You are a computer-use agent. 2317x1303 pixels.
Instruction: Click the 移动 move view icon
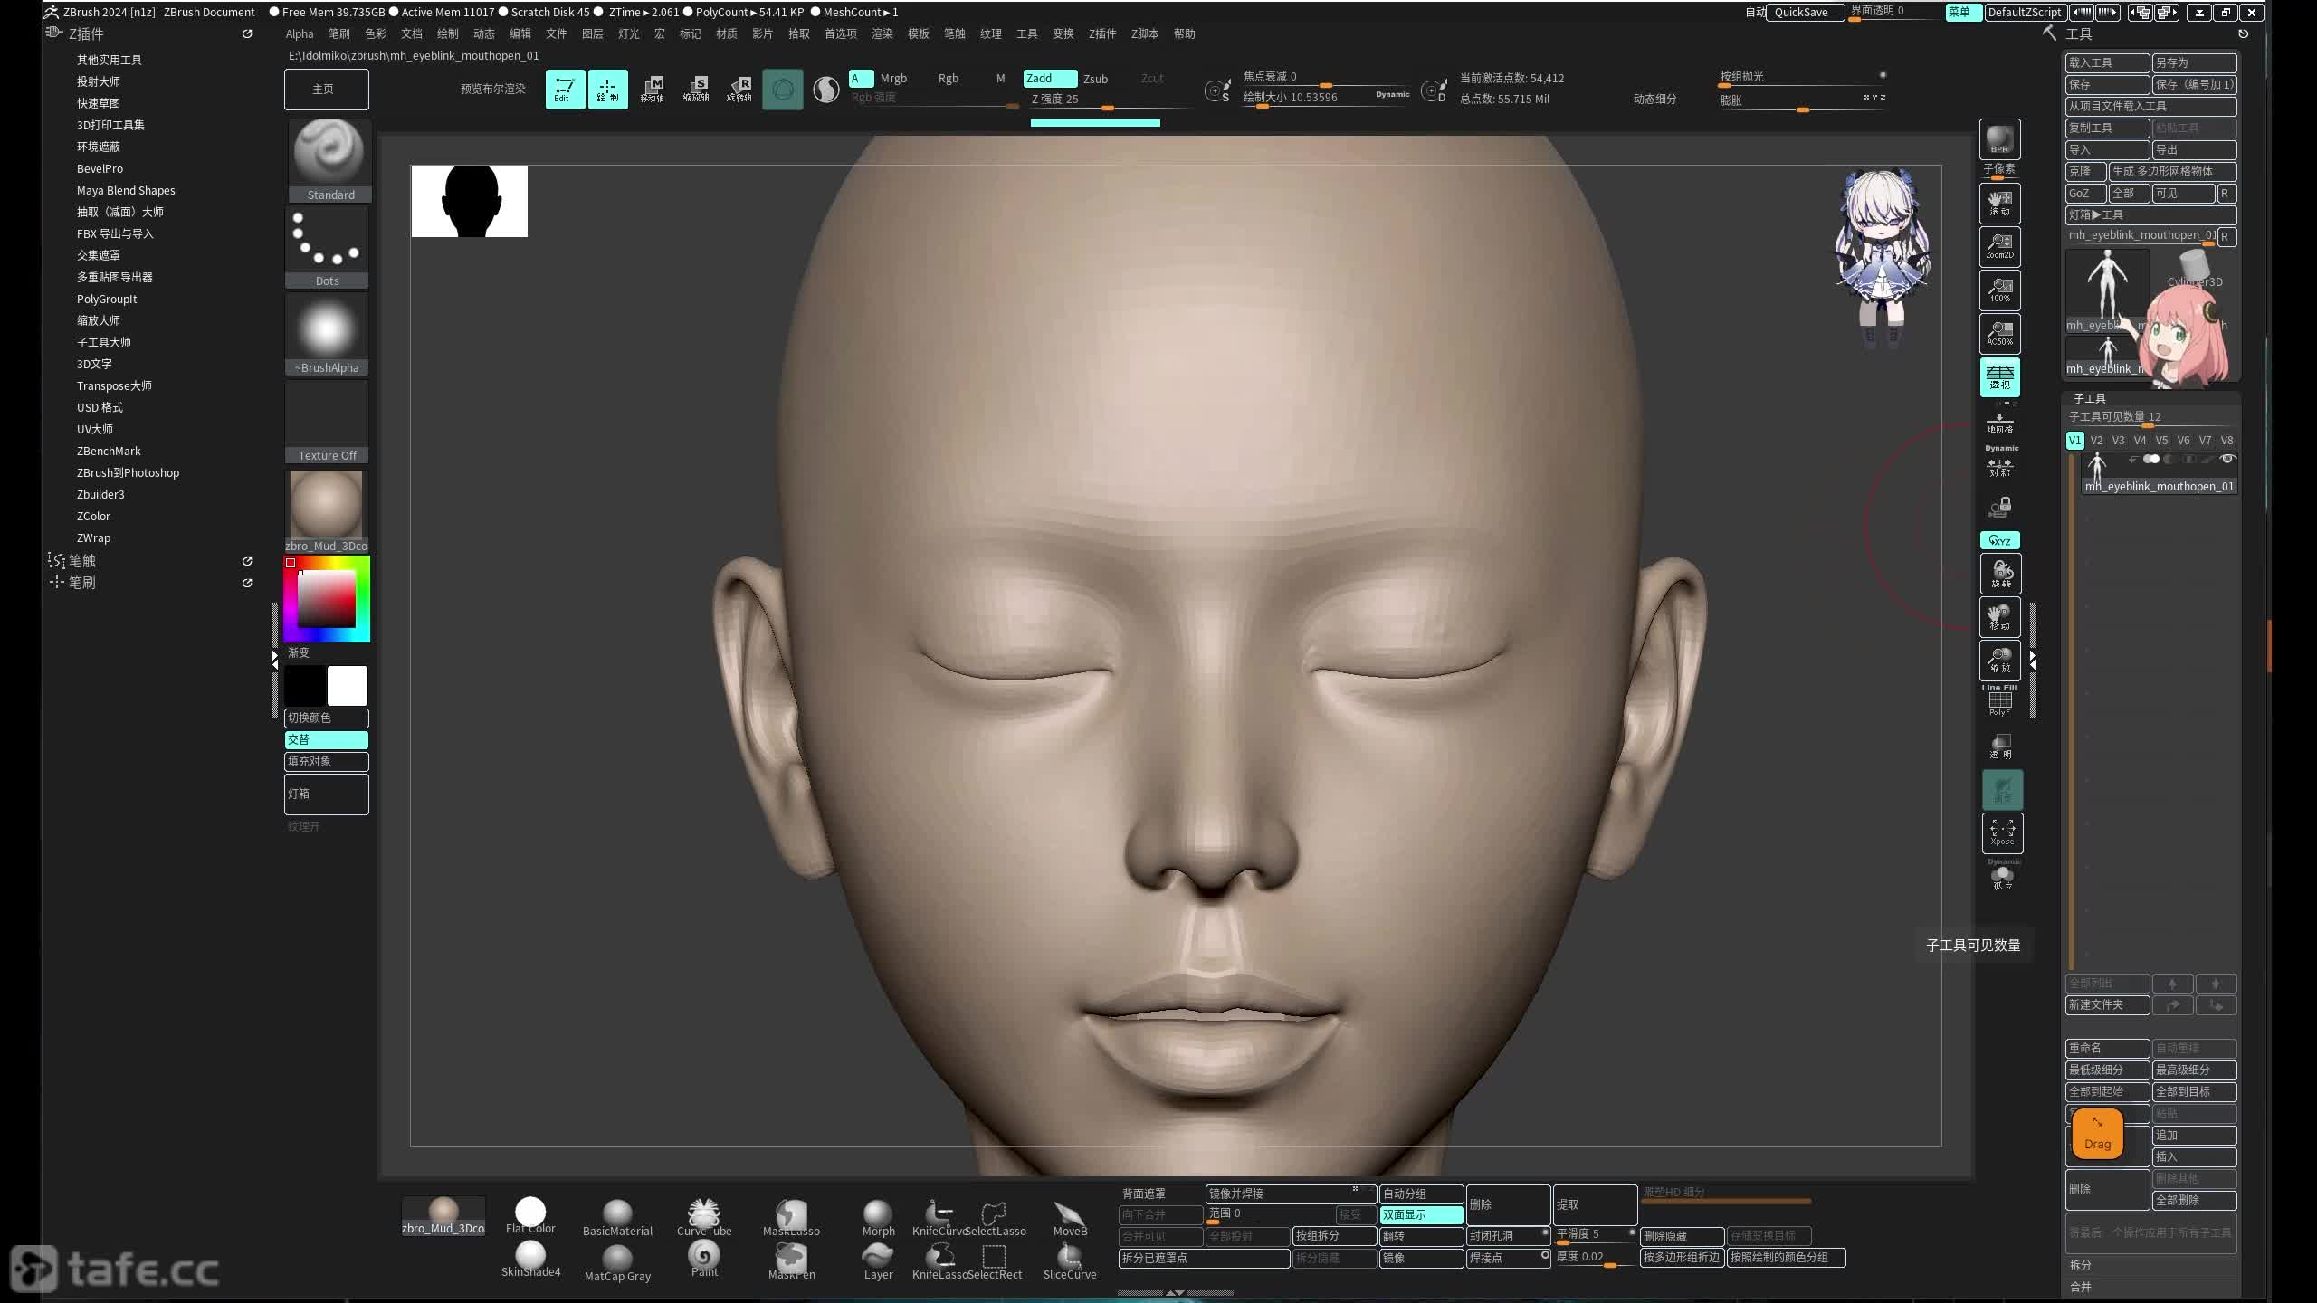(x=2000, y=618)
